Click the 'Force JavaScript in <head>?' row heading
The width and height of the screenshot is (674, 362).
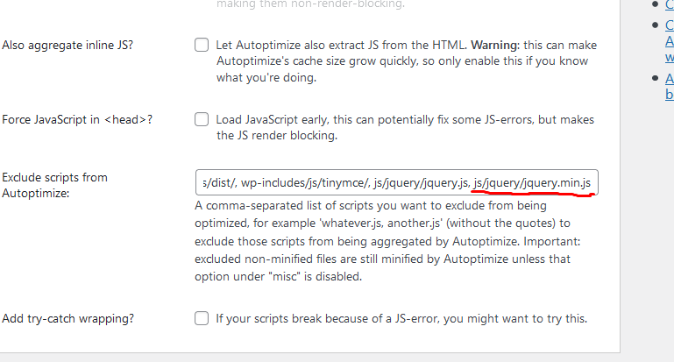click(x=77, y=119)
